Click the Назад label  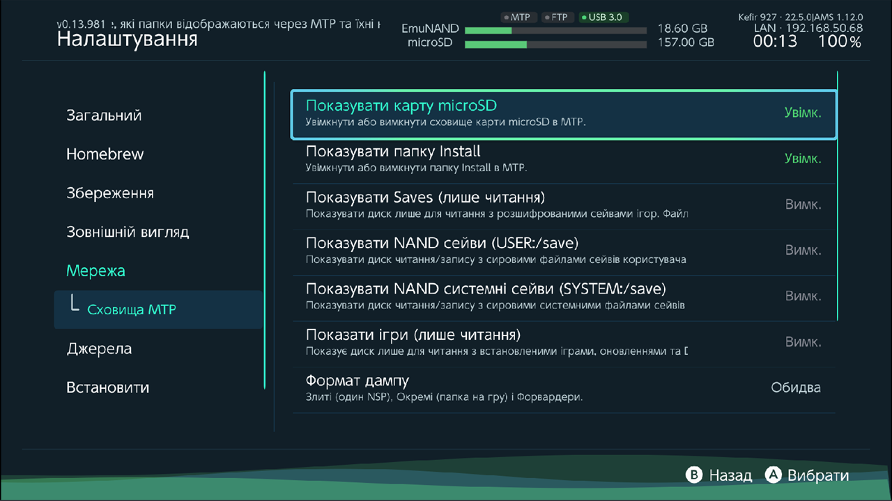tap(730, 476)
